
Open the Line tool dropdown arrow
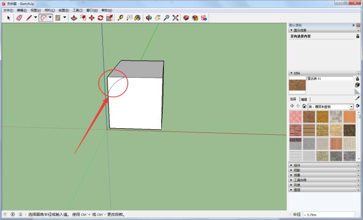[35, 17]
